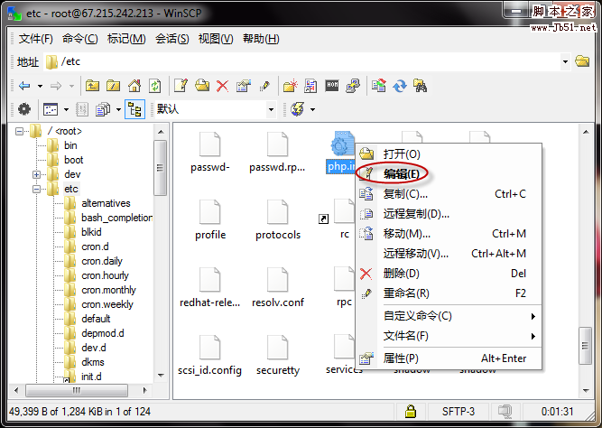Go to parent directory toolbar icon
Screen dimensions: 602x428
92,86
